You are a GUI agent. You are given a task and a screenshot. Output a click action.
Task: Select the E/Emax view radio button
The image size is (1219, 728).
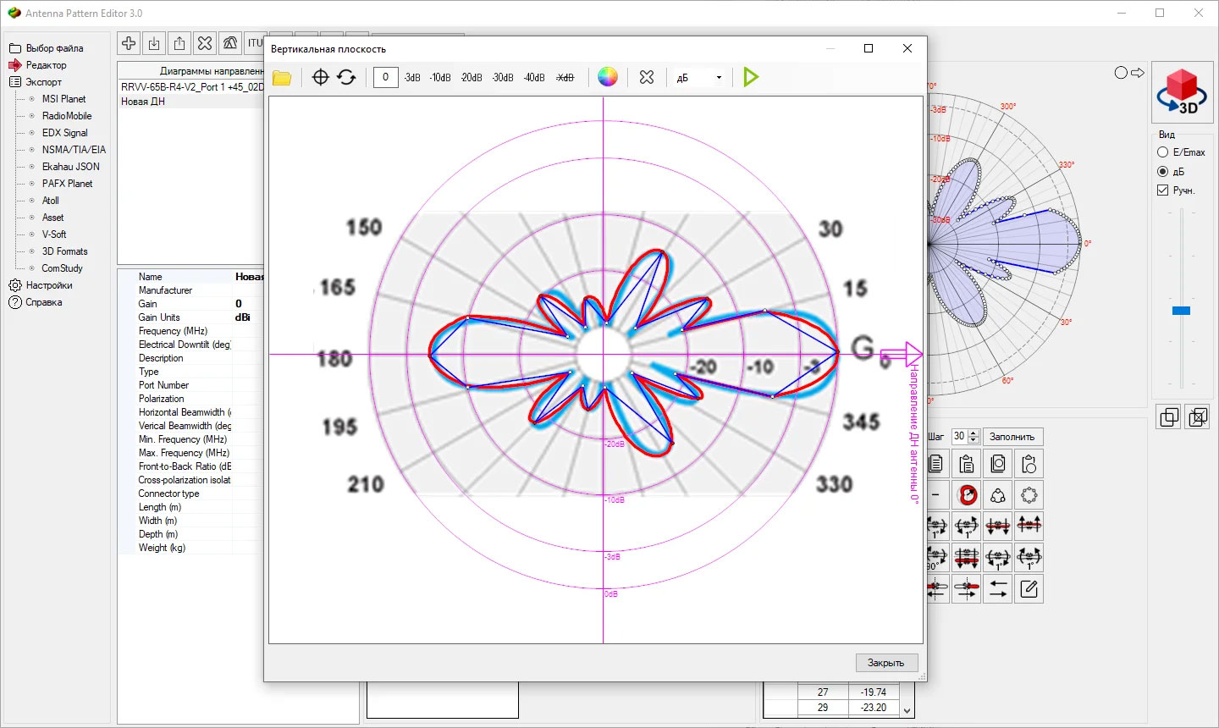[x=1162, y=152]
